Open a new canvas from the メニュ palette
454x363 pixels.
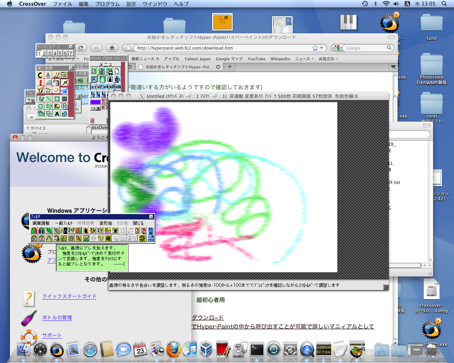pos(117,71)
